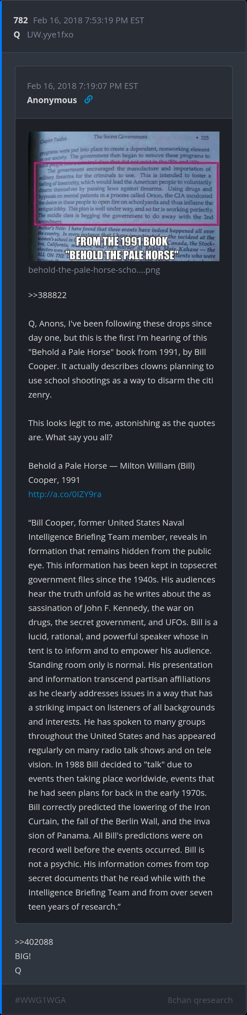Click the Q signature below BIG!

[x=18, y=970]
